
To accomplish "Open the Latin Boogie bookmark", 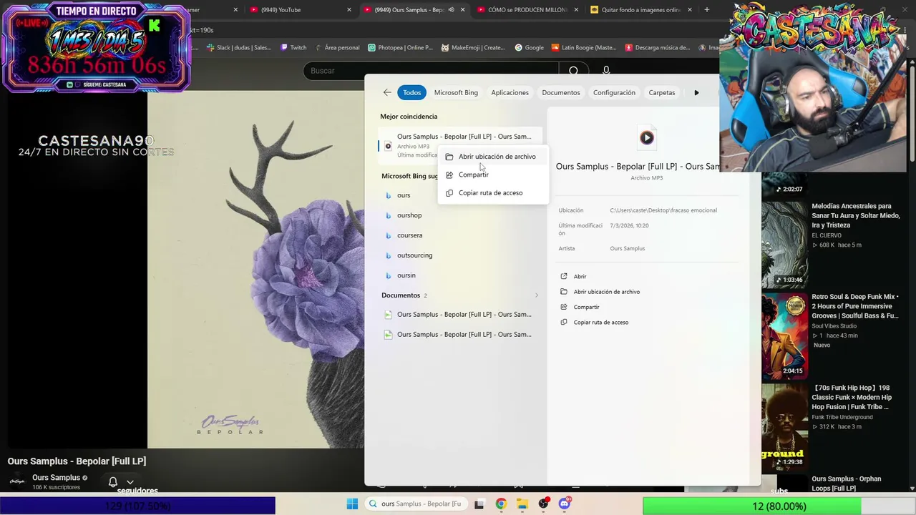I will [584, 48].
